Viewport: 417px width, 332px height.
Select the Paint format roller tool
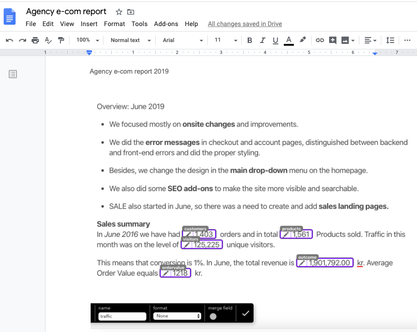(61, 40)
